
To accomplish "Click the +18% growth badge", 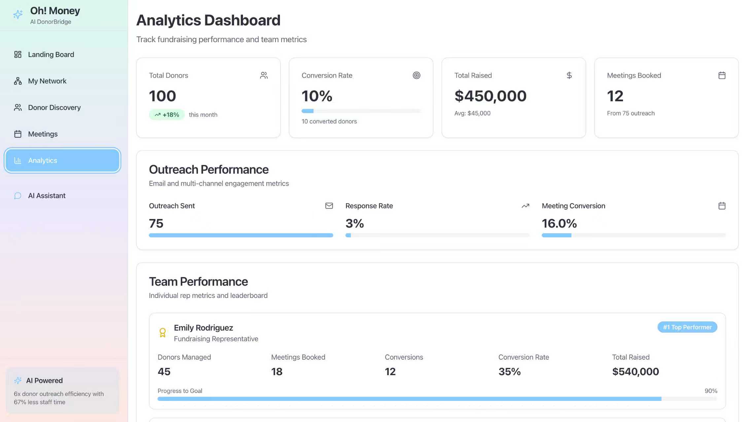I will 167,115.
